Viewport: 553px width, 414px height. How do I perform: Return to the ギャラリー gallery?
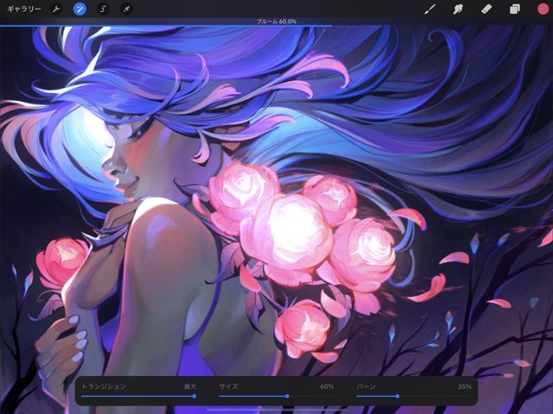23,9
